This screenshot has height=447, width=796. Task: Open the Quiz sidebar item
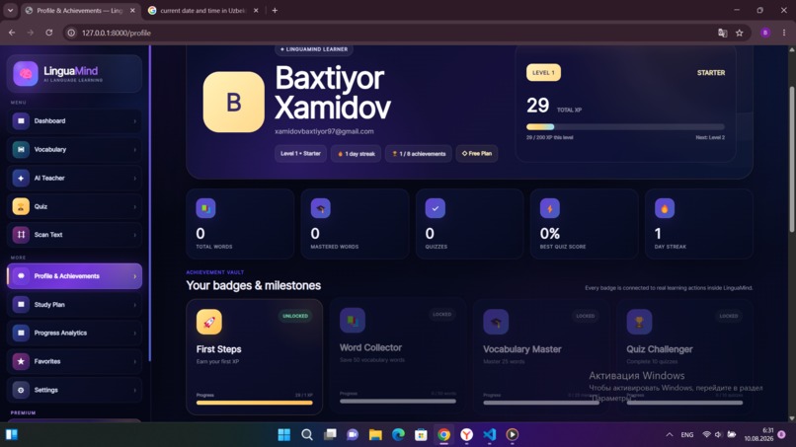75,206
